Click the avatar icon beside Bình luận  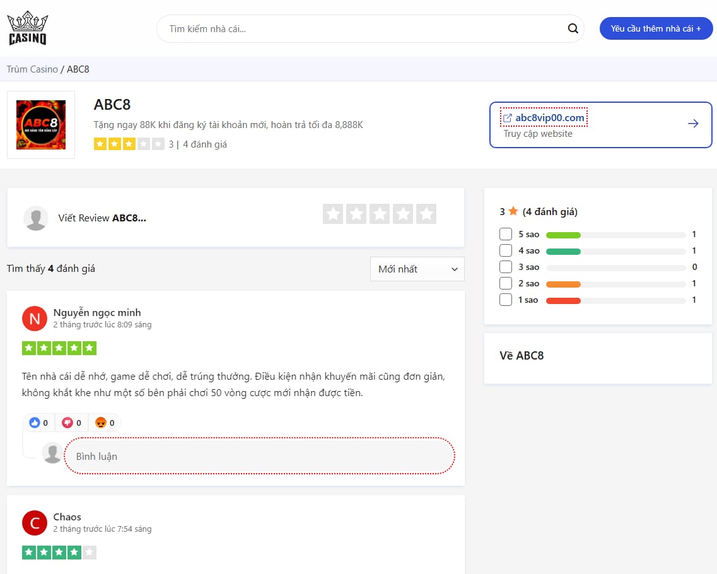(x=52, y=453)
